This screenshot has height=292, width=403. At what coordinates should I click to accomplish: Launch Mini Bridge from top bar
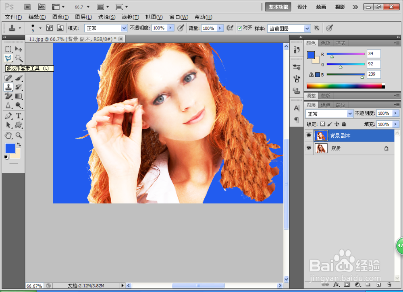pos(42,7)
